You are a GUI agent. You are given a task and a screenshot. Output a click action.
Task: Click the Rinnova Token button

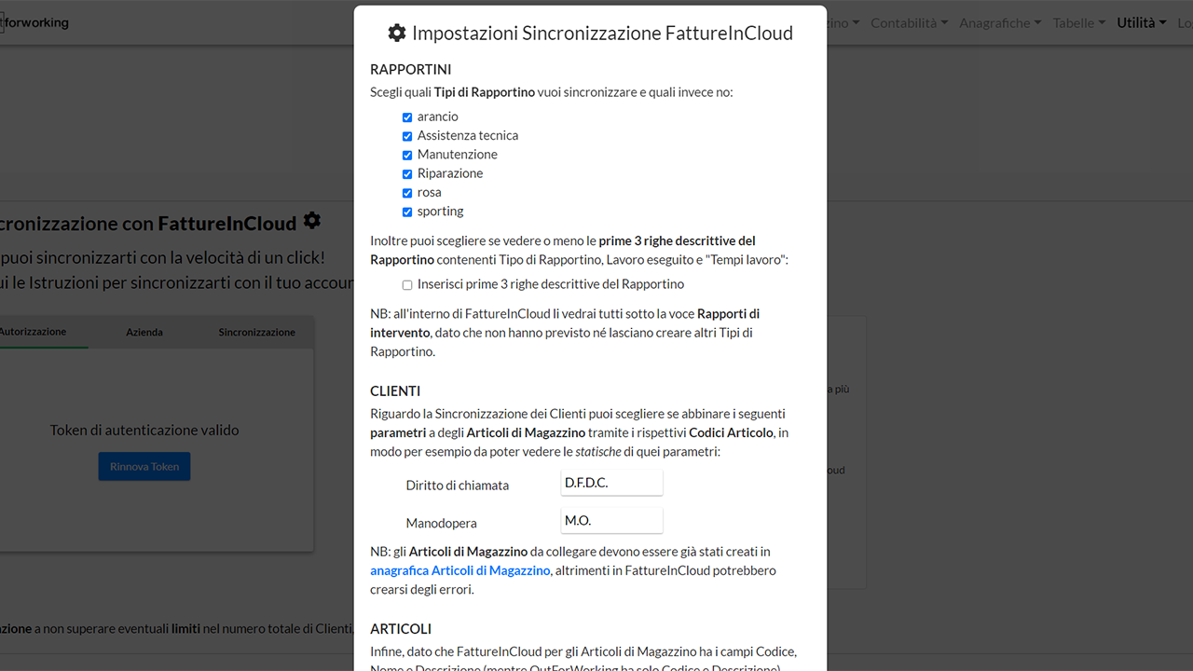(x=144, y=467)
